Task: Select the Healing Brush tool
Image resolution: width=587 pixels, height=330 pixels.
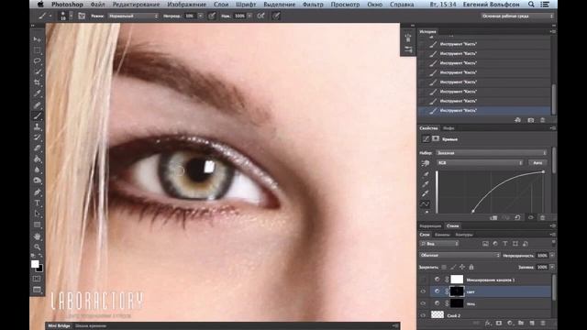Action: tap(37, 105)
